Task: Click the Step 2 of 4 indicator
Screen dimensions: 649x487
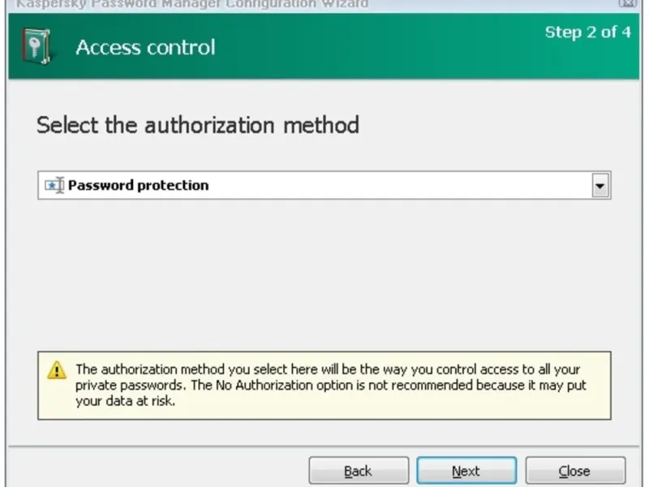Action: coord(587,32)
